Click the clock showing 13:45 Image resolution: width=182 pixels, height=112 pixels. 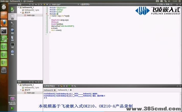[175, 1]
